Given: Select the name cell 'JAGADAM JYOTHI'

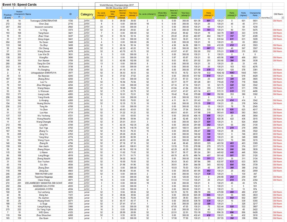Looking at the screenshot, I should (43, 189).
